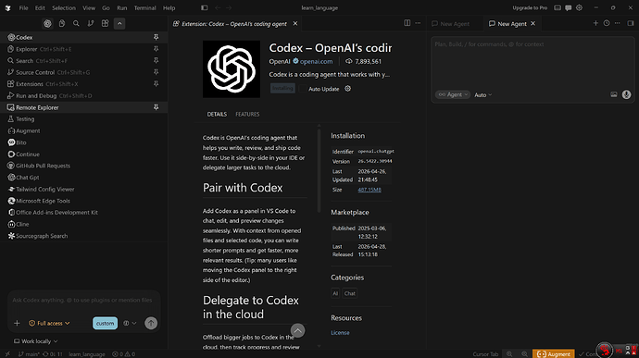Open the Agent mode dropdown
Screen dimensions: 639x358
pyautogui.click(x=453, y=94)
